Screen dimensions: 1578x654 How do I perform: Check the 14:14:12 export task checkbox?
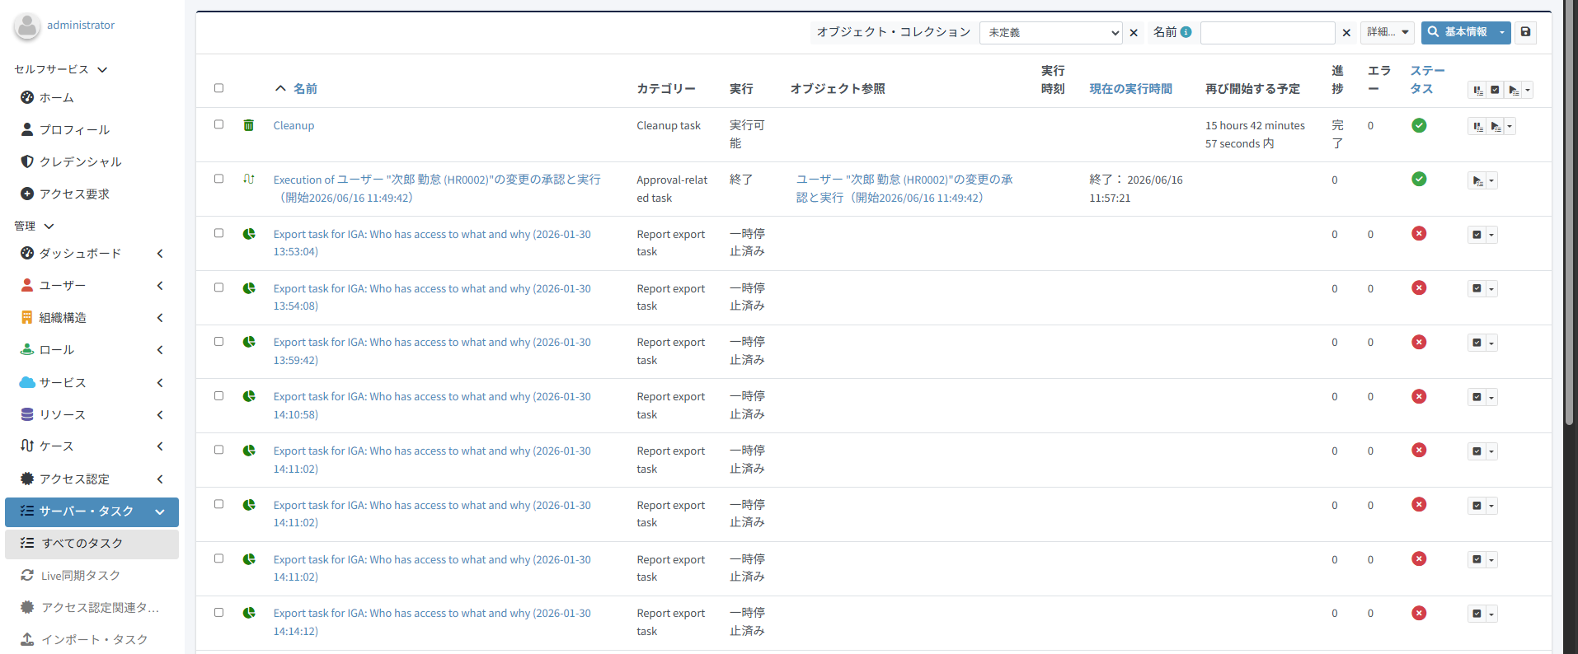tap(218, 612)
